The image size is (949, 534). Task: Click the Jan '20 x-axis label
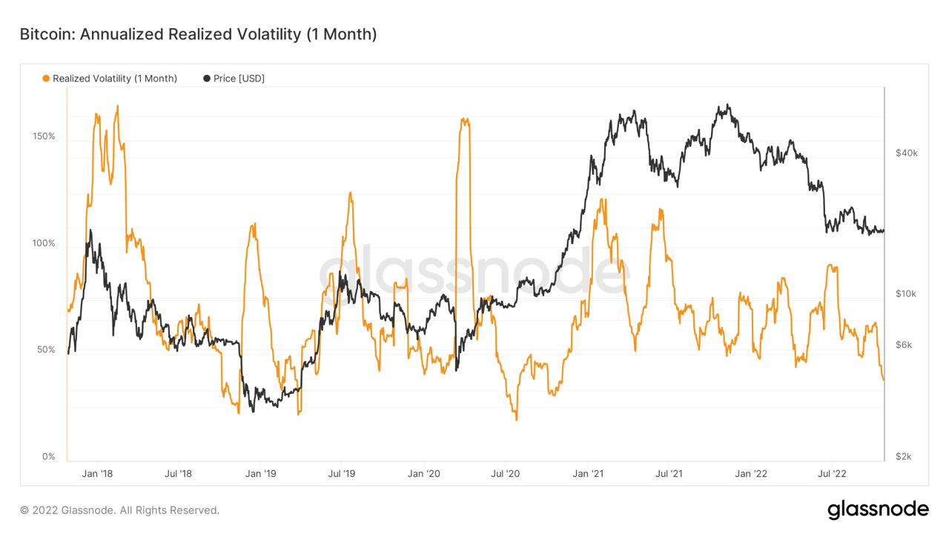(424, 473)
